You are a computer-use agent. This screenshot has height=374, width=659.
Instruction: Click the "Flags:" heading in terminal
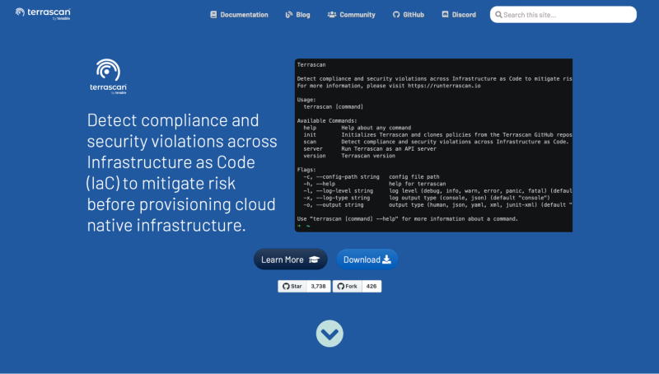click(306, 170)
